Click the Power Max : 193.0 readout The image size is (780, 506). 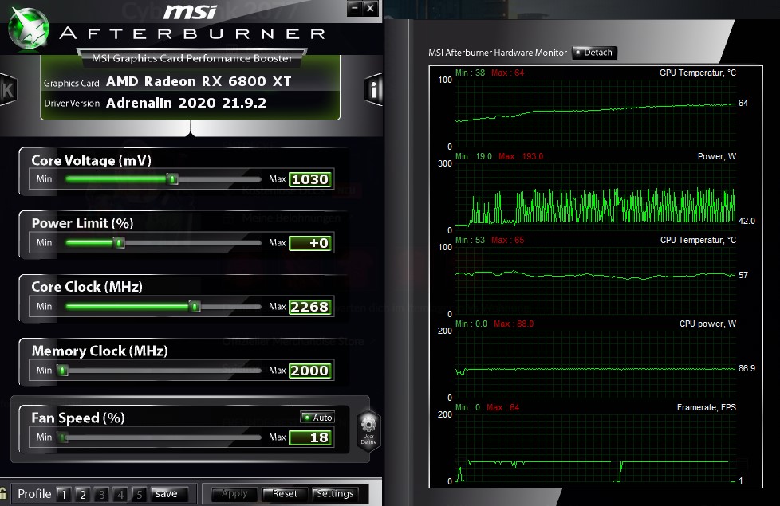521,156
